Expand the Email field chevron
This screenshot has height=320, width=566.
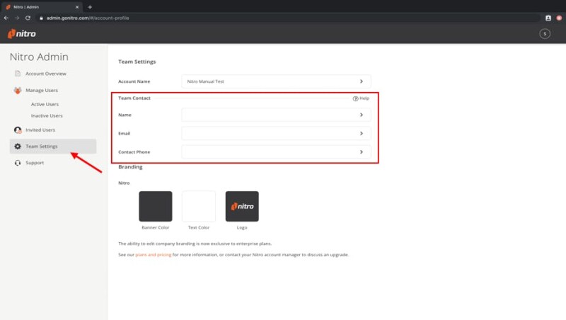[362, 134]
